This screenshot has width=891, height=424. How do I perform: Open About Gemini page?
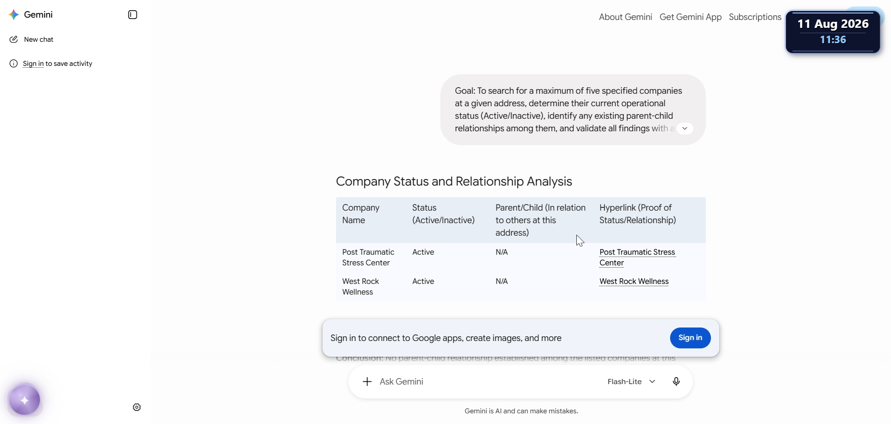626,17
